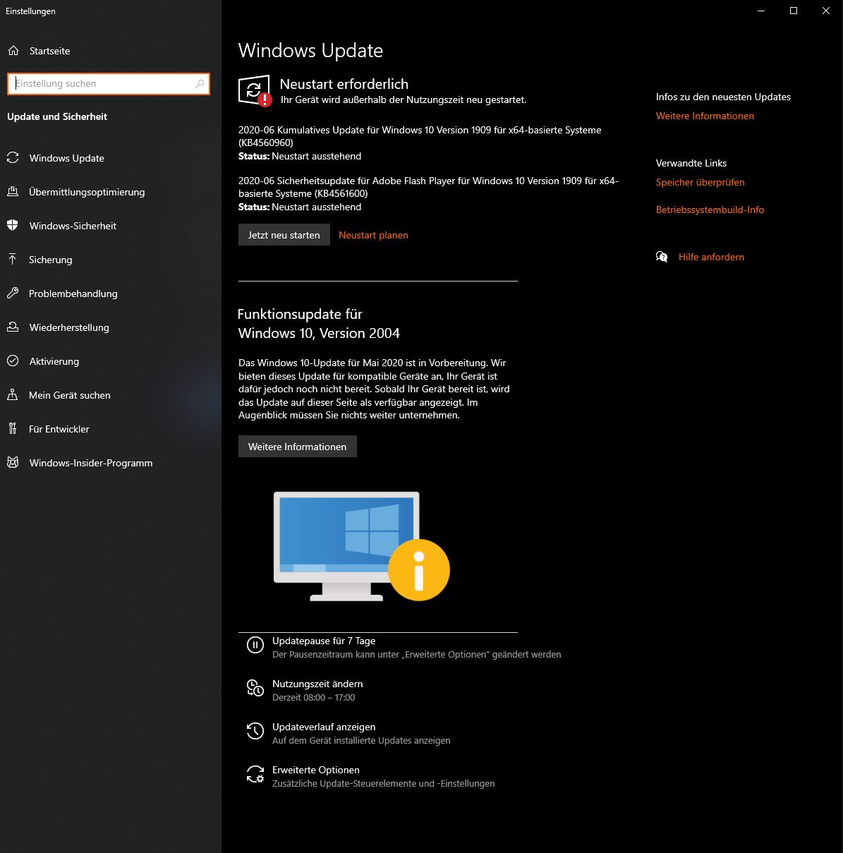The width and height of the screenshot is (843, 853).
Task: Click the KB4560960 cumulative update entry text
Action: pos(420,136)
